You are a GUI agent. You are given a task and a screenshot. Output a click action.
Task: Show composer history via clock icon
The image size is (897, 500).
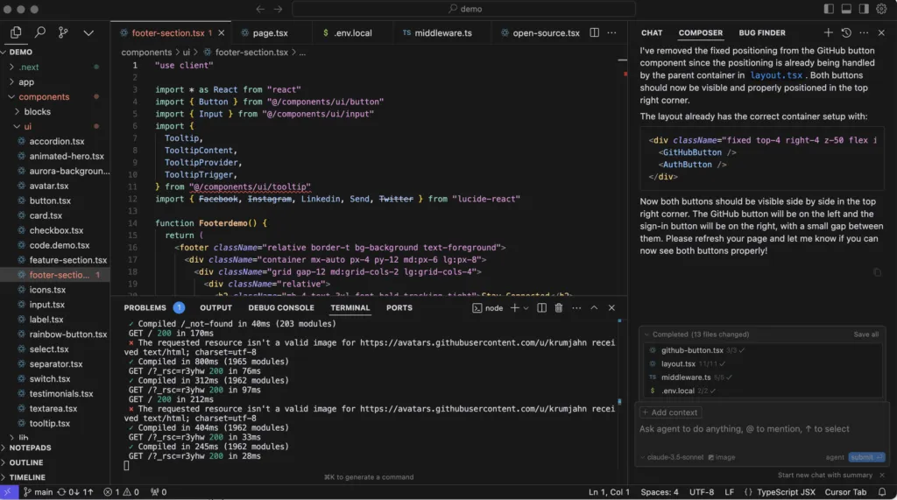[x=846, y=33]
